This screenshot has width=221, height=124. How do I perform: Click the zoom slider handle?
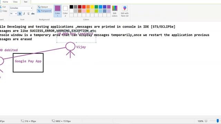(x=218, y=121)
